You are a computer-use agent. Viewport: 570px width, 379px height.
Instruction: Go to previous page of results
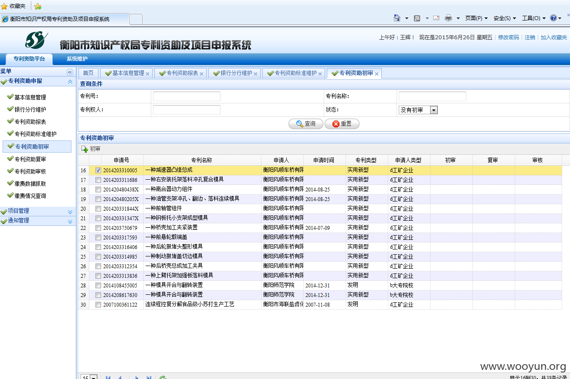coord(120,378)
